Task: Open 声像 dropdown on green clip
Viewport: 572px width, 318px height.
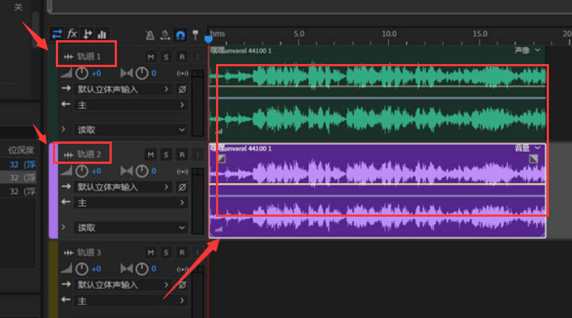Action: 527,51
